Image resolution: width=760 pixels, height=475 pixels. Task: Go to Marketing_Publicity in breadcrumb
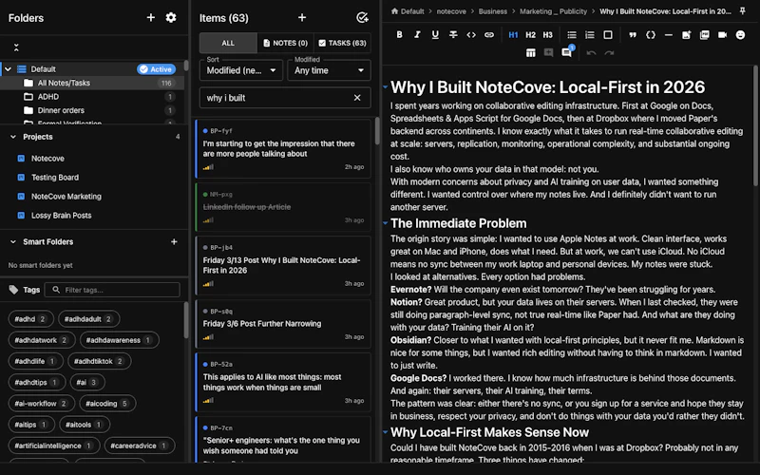click(x=553, y=11)
